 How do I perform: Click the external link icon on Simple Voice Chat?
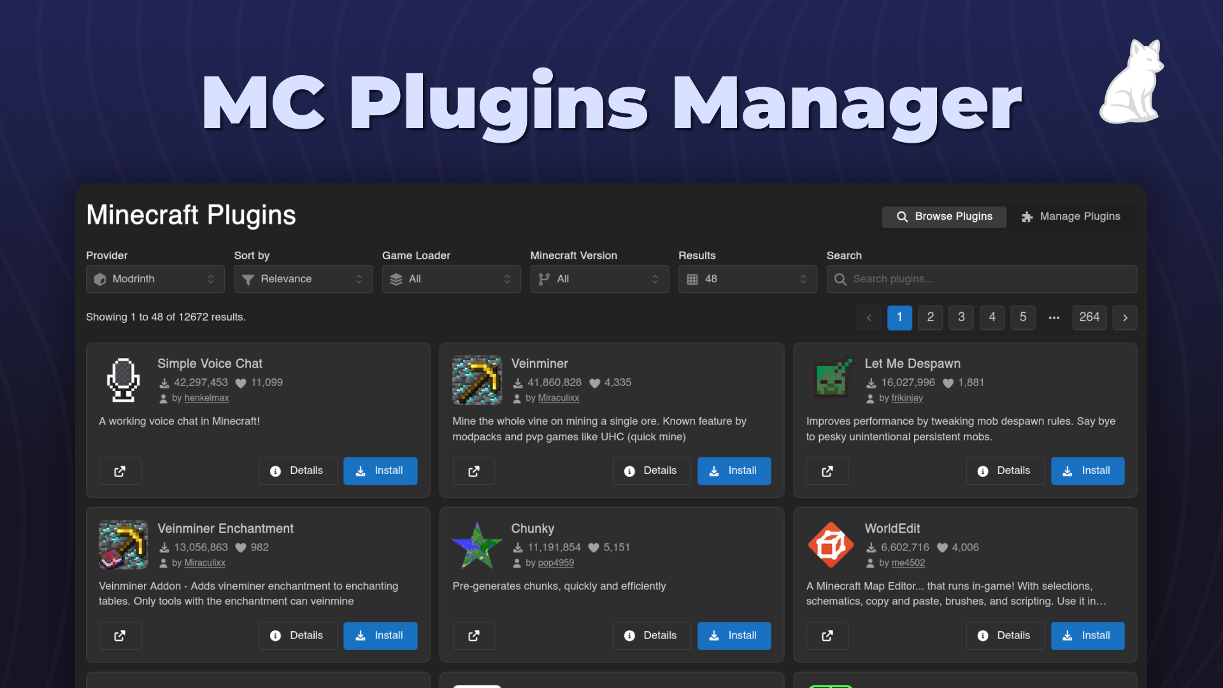tap(120, 471)
